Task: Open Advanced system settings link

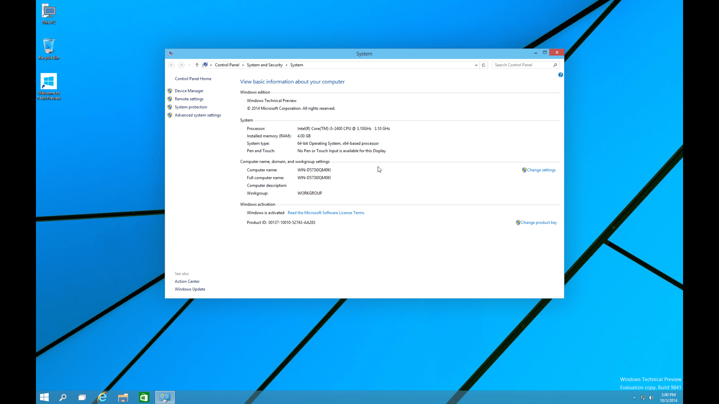Action: (198, 115)
